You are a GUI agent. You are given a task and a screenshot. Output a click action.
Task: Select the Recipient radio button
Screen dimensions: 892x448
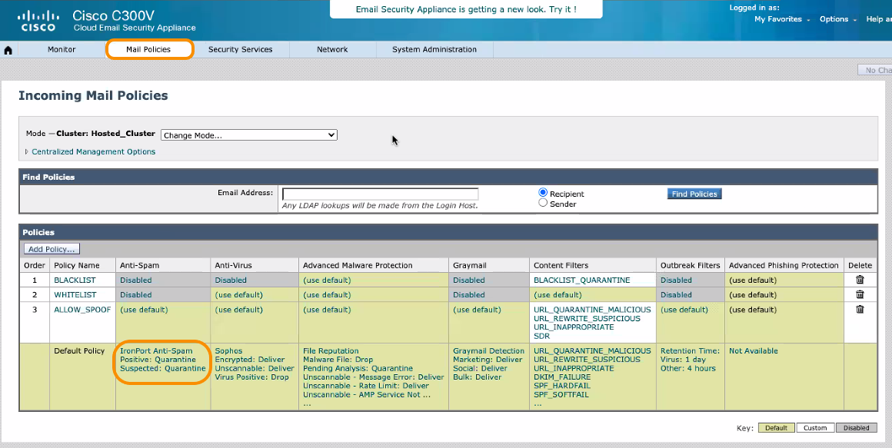click(x=543, y=193)
